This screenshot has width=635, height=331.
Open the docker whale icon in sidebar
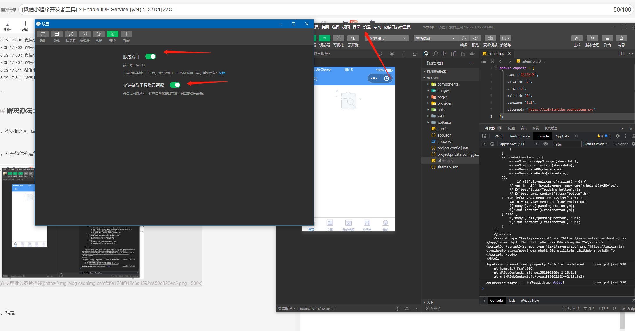(x=472, y=54)
